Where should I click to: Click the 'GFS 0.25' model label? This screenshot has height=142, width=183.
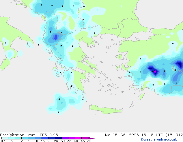click(49, 135)
